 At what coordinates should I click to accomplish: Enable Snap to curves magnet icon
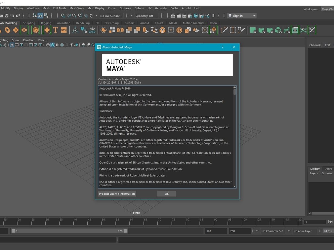(x=68, y=16)
